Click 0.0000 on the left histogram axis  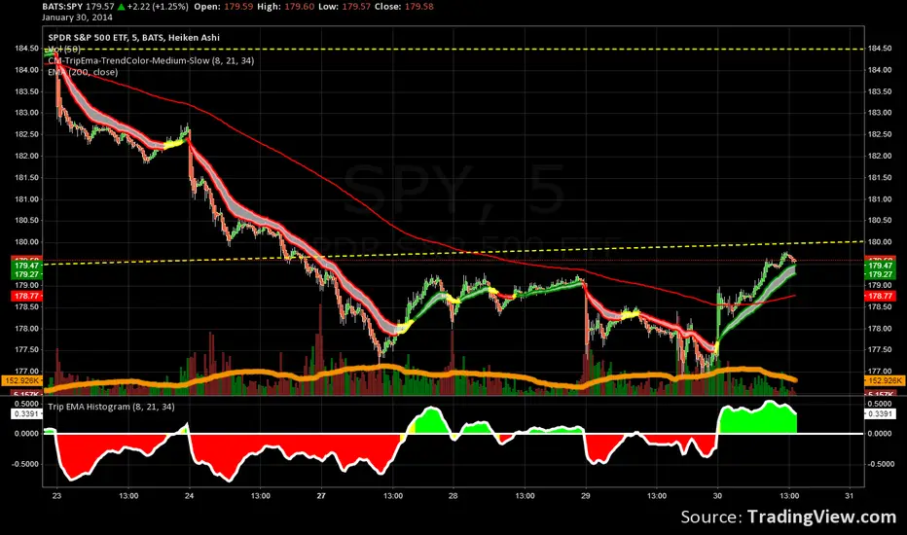click(26, 434)
